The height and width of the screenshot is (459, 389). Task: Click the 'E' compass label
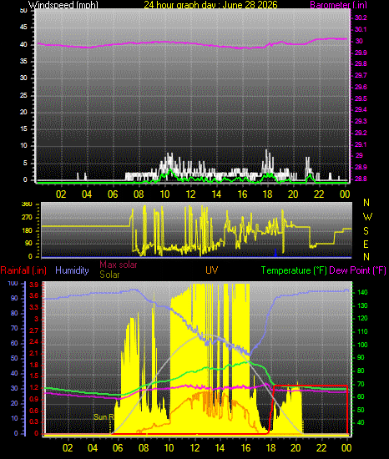click(366, 245)
